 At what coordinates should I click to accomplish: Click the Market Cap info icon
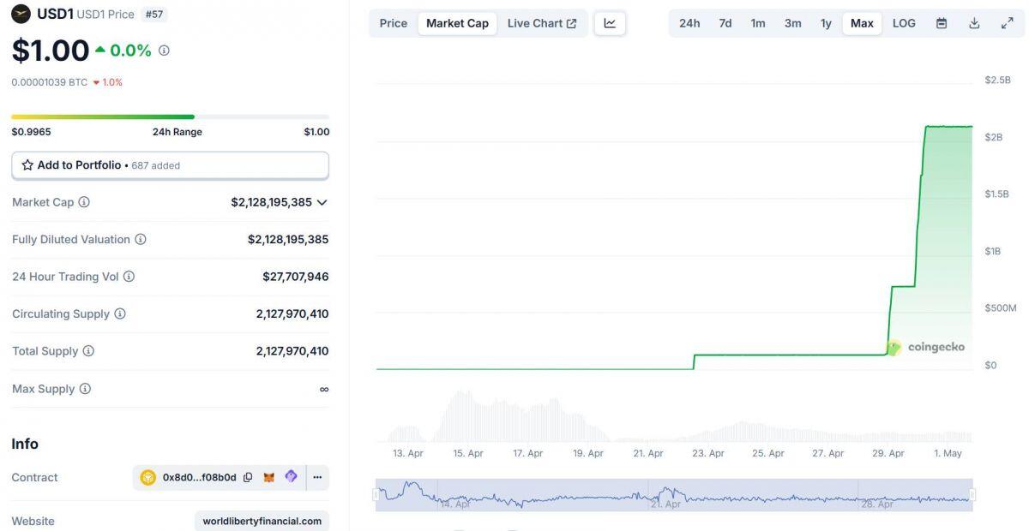84,202
